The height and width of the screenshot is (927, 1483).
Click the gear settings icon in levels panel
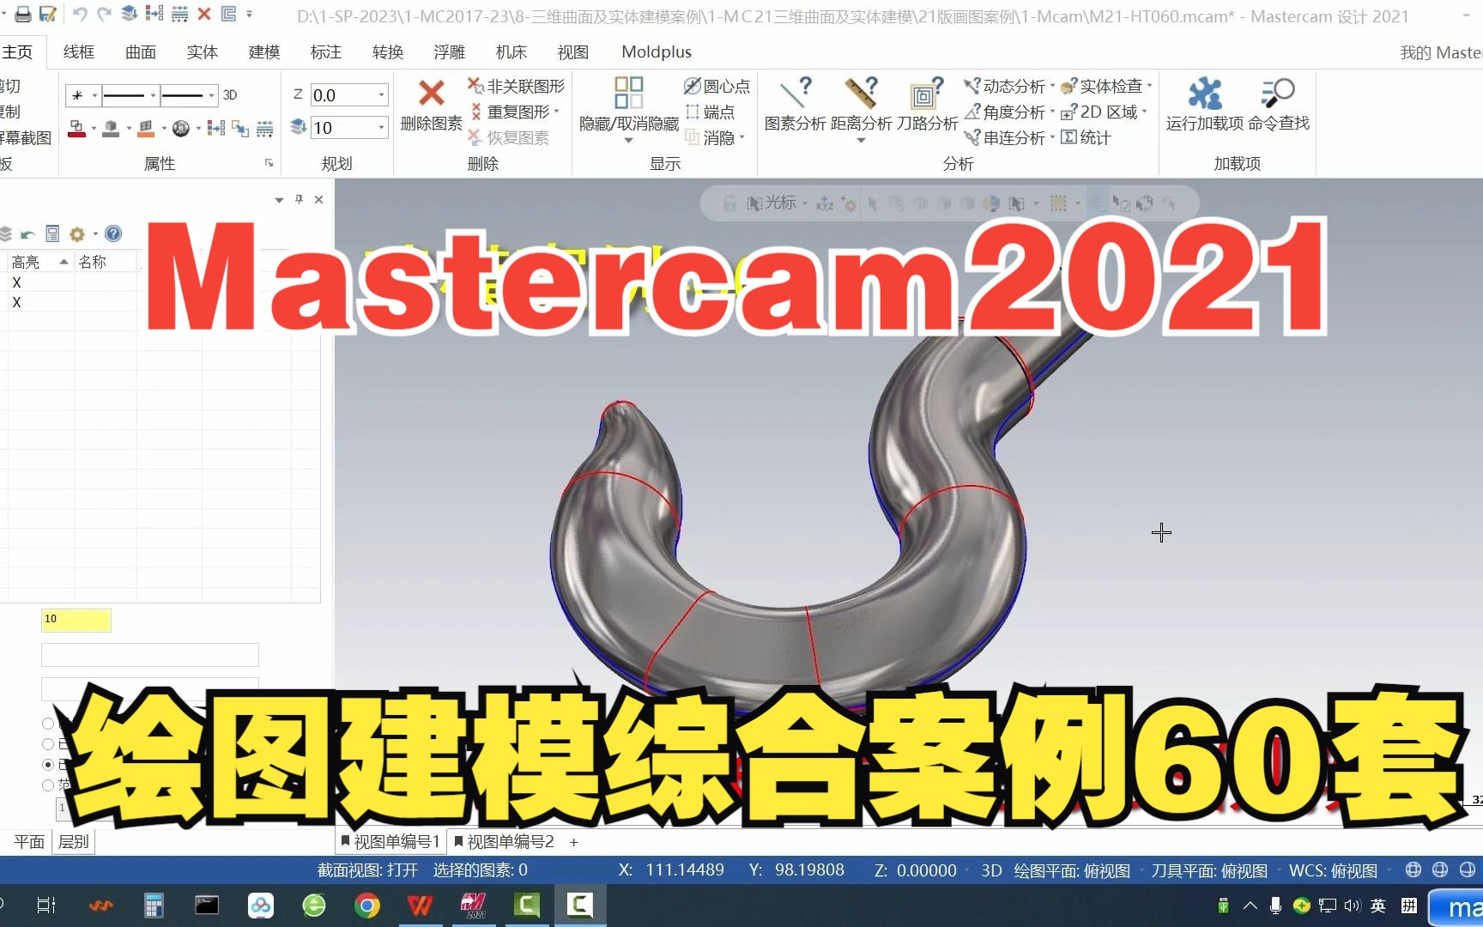point(77,233)
